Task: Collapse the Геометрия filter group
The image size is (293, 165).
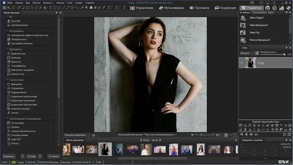Action: click(x=7, y=80)
